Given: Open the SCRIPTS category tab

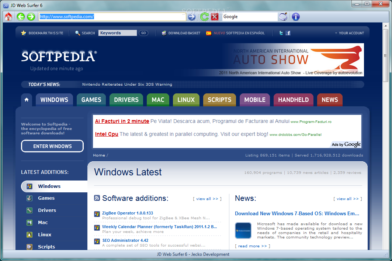Looking at the screenshot, I should pyautogui.click(x=219, y=100).
